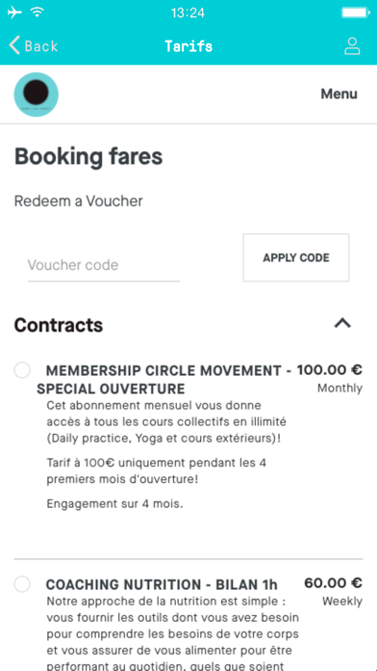Image resolution: width=377 pixels, height=671 pixels.
Task: Tap the Tarifs title in navbar
Action: point(188,45)
